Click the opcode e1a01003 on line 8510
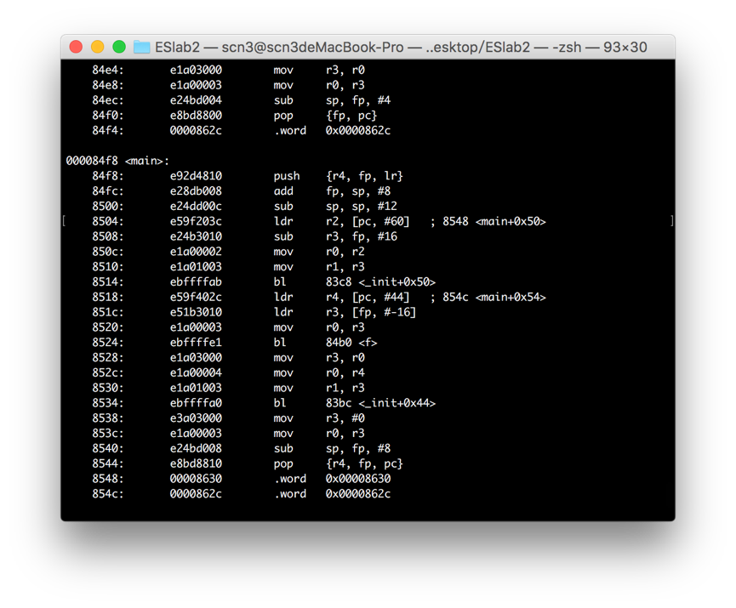Screen dimensions: 736x608 click(196, 266)
